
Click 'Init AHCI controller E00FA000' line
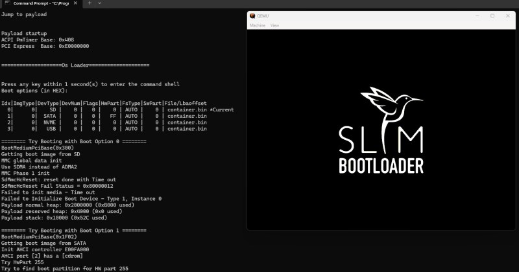[x=45, y=249]
